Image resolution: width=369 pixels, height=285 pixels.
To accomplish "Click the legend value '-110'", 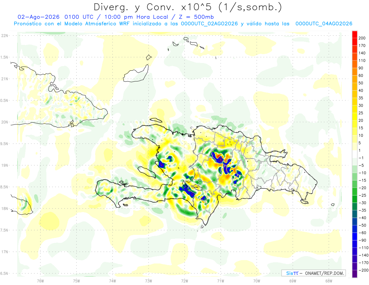I will click(x=363, y=247).
